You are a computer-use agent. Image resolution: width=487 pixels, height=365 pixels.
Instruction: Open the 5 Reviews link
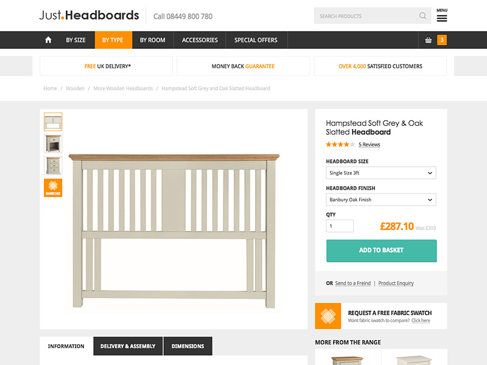369,144
